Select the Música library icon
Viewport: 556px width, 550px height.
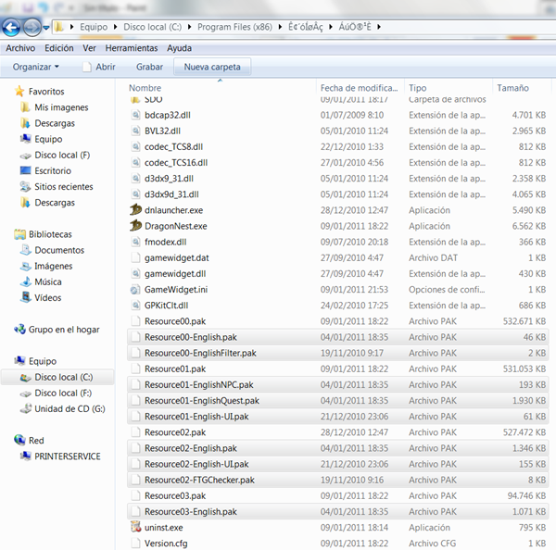[x=25, y=281]
